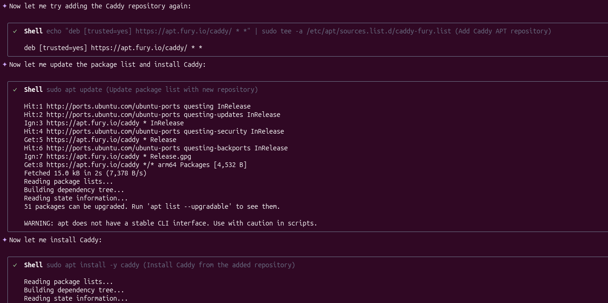Click the Shell label of the echo command block
The width and height of the screenshot is (608, 303).
[33, 31]
